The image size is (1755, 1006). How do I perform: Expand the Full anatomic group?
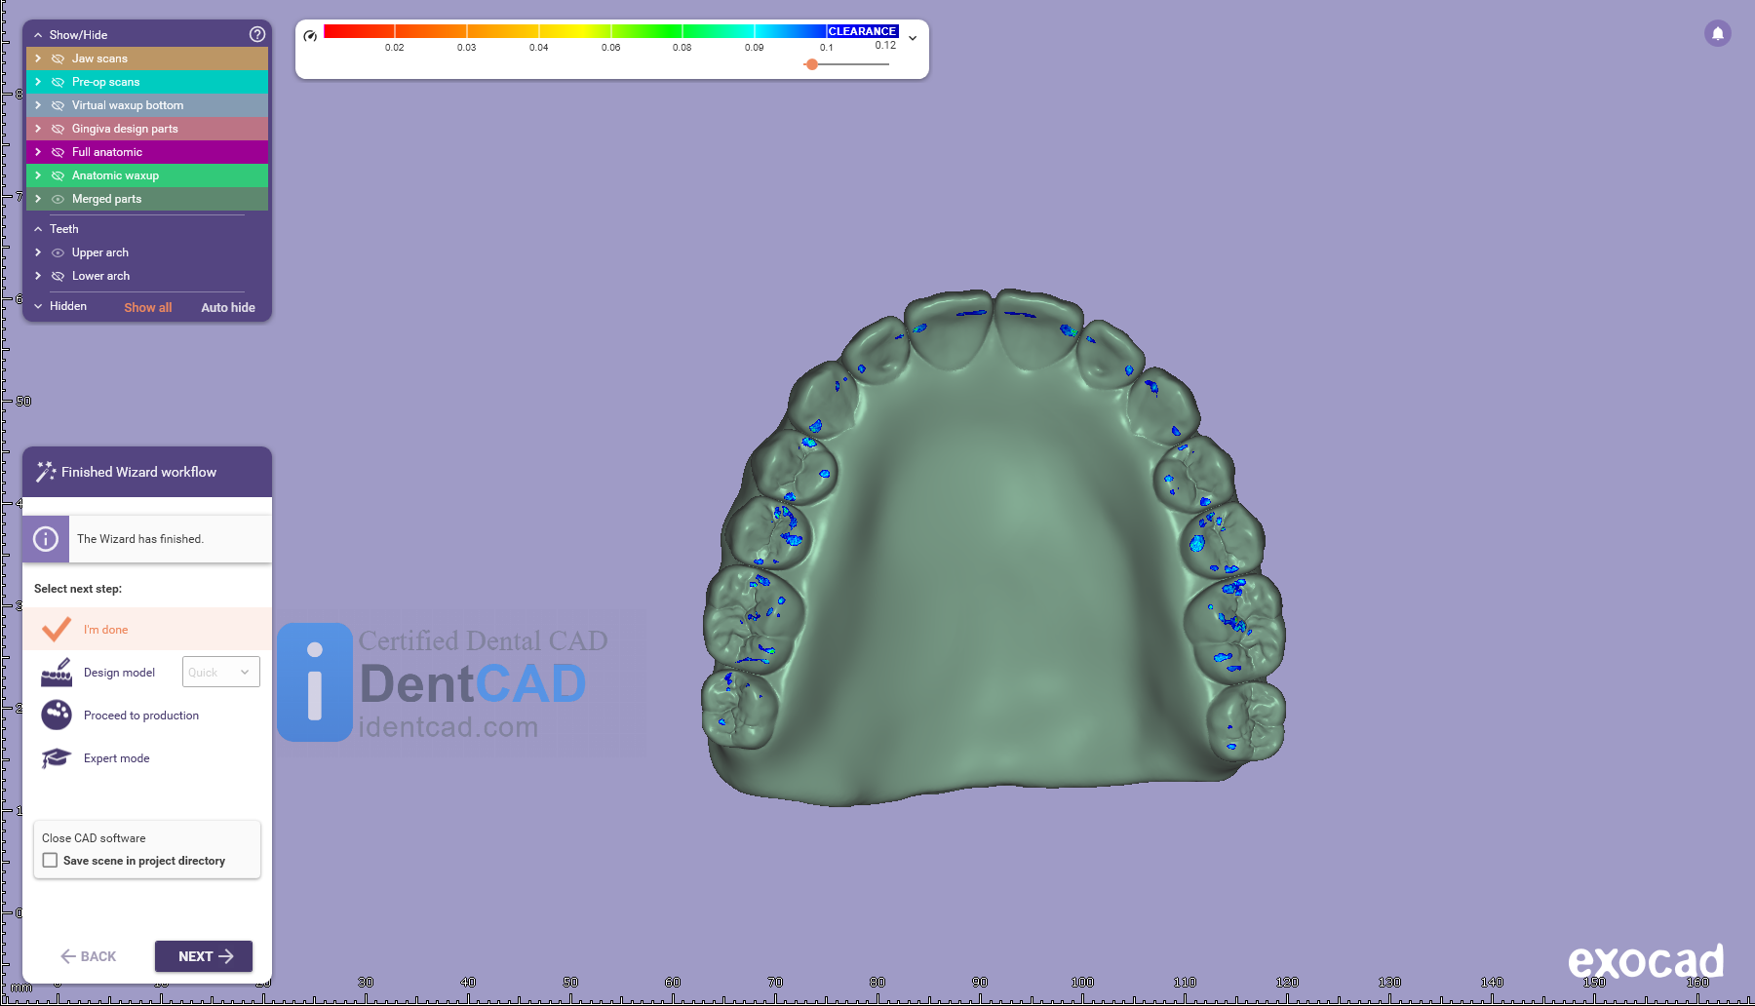(38, 152)
